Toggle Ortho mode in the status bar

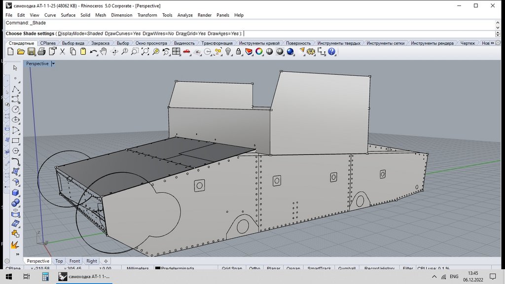pyautogui.click(x=254, y=268)
